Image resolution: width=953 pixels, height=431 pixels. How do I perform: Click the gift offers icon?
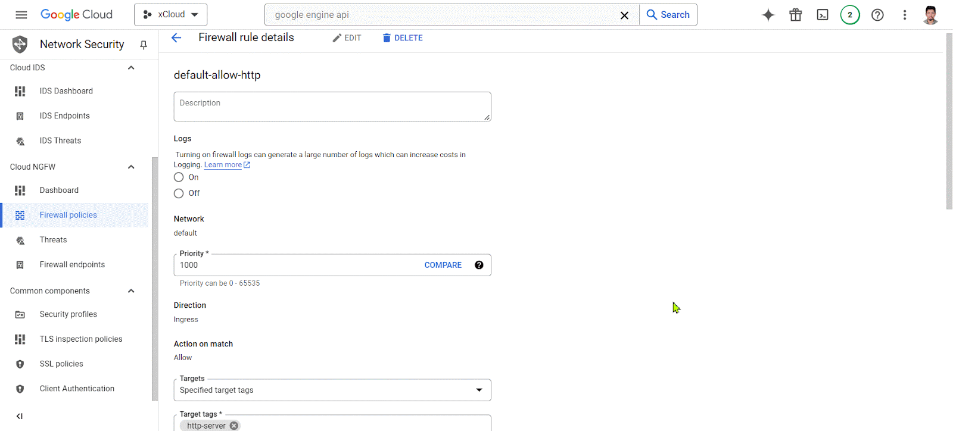tap(795, 14)
